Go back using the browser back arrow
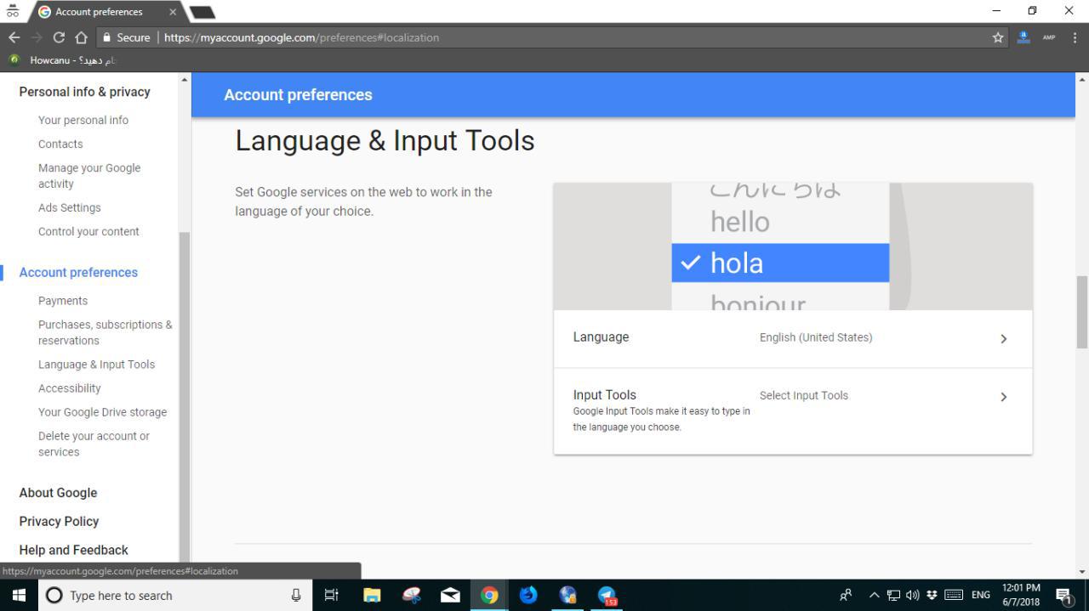The width and height of the screenshot is (1089, 611). click(14, 37)
